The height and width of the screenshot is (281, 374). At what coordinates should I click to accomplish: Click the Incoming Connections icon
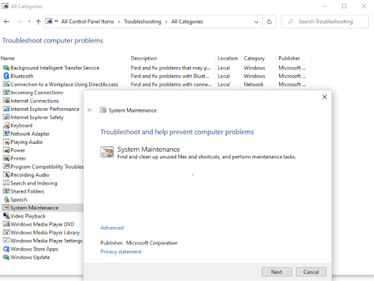point(6,93)
